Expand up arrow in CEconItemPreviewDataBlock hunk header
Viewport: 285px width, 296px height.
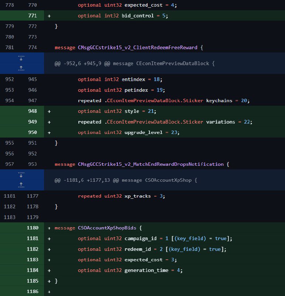coord(21,68)
